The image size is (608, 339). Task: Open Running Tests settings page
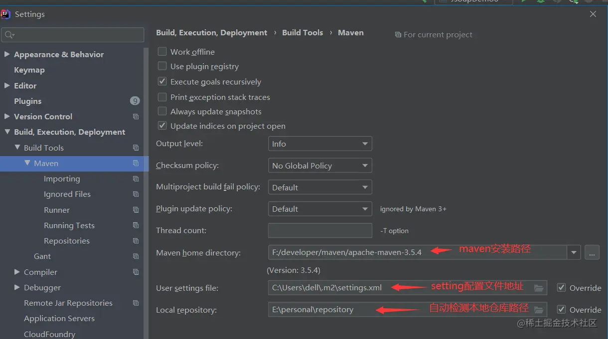(x=69, y=225)
